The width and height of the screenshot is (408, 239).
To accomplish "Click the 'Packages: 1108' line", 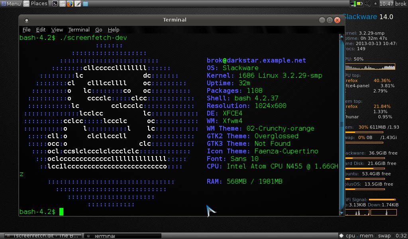I will pos(234,90).
